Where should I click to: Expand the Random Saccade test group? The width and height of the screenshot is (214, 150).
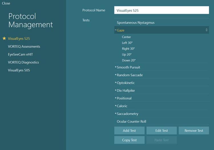pos(116,75)
